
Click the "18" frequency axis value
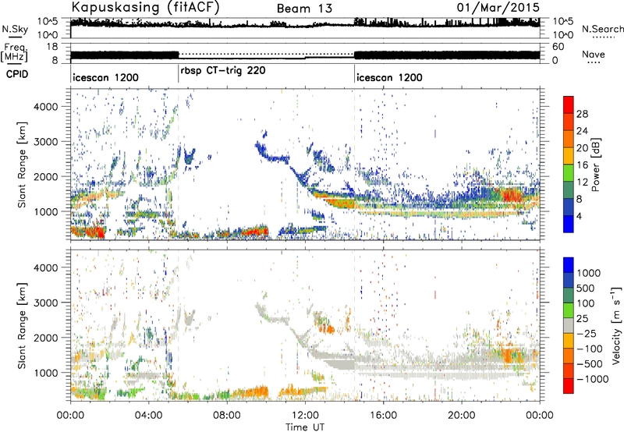click(52, 47)
